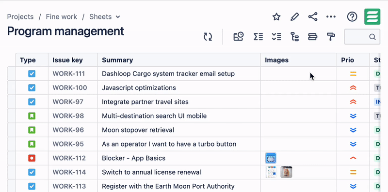388x192 pixels.
Task: Click the lowest priority icon for WORK-98
Action: pyautogui.click(x=353, y=116)
